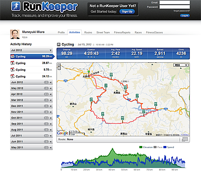
Task: Expand the Jun 2012 activity list
Action: click(x=31, y=82)
